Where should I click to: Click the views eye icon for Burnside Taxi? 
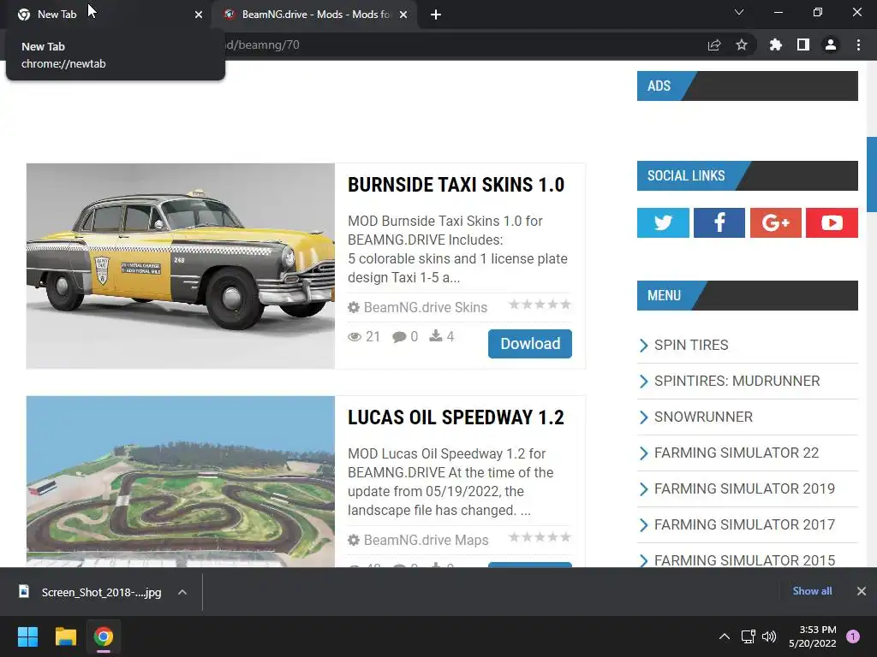[354, 337]
